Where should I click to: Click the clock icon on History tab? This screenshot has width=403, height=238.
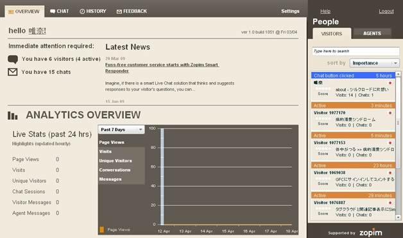(82, 12)
